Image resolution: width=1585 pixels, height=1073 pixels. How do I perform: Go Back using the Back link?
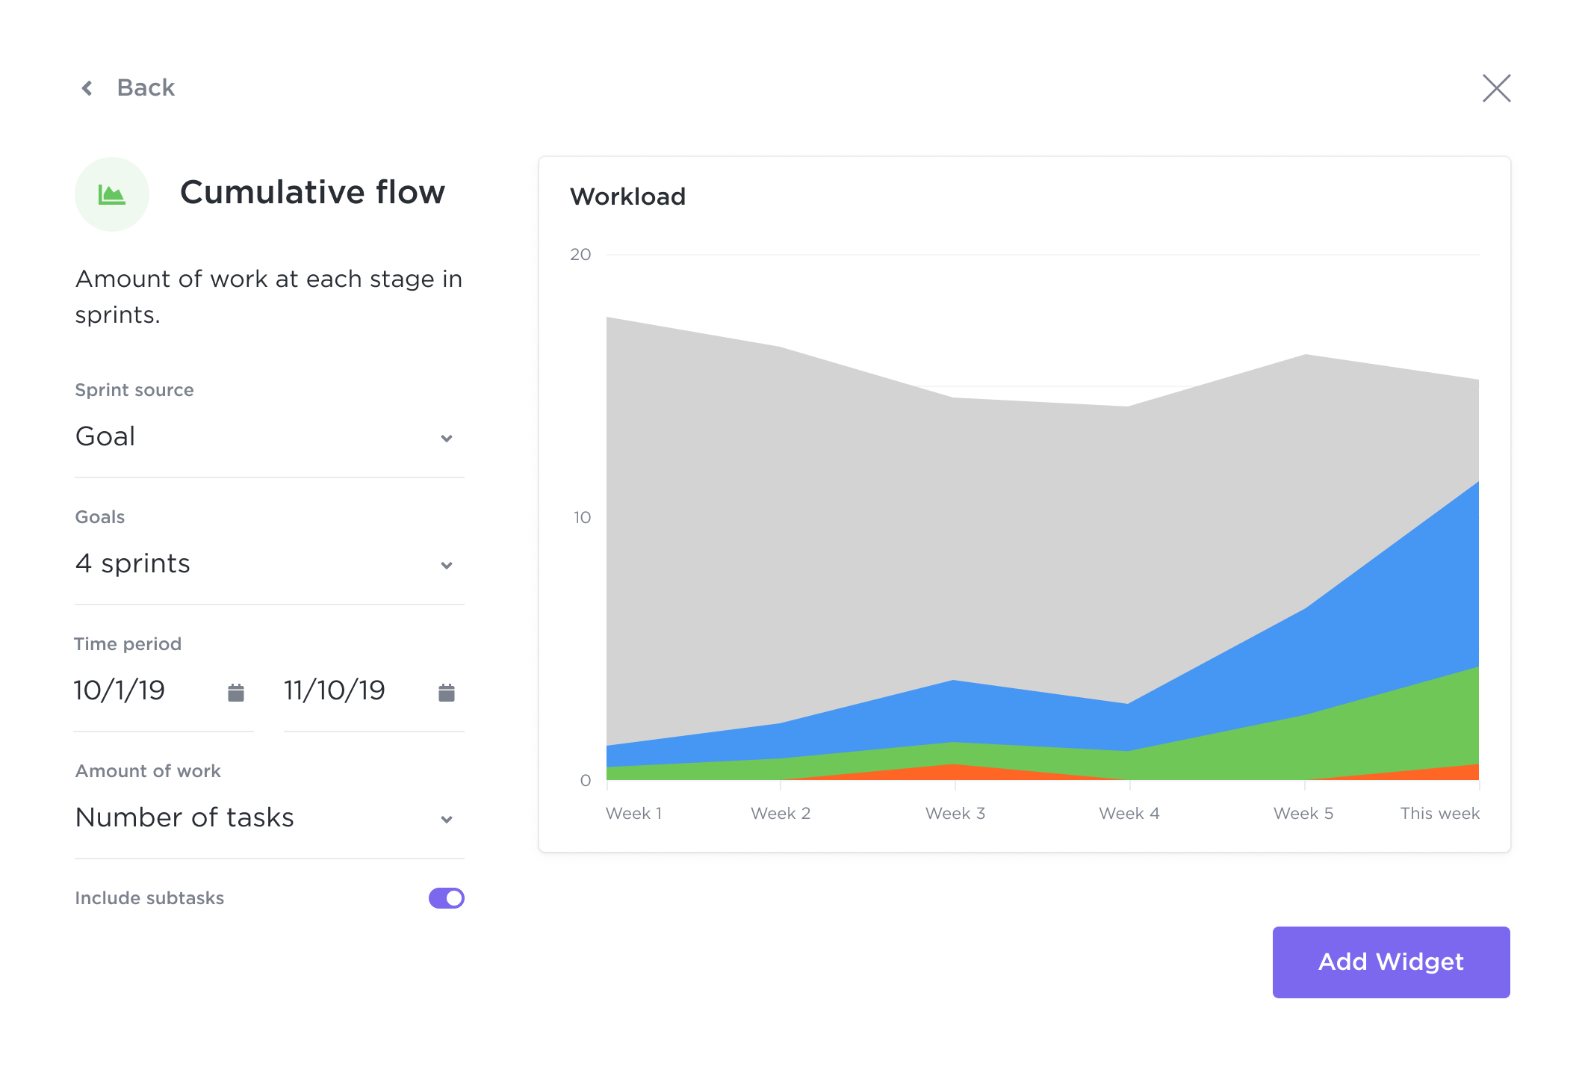click(146, 88)
